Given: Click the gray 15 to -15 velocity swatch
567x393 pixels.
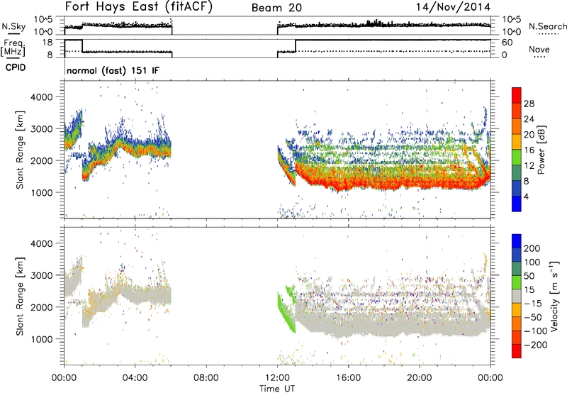Looking at the screenshot, I should coord(517,296).
